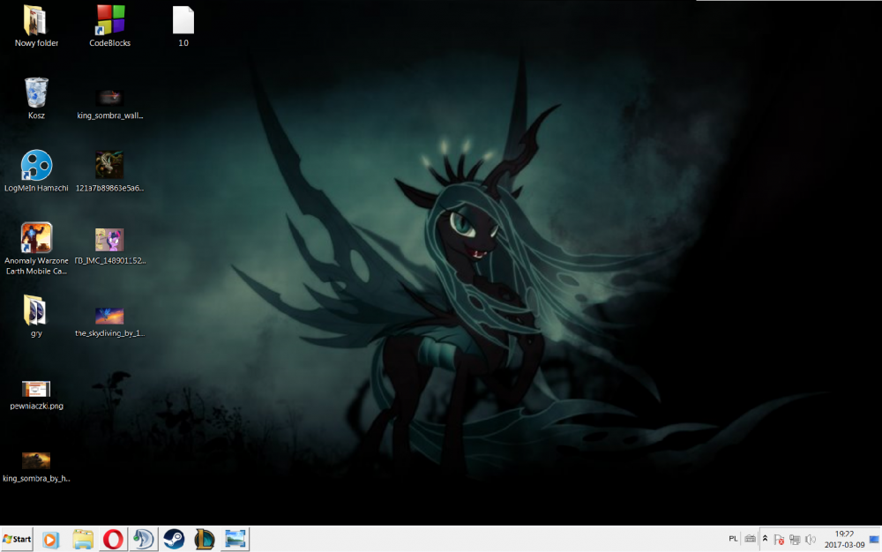Open the Steam taskbar icon
This screenshot has height=552, width=882.
pos(174,539)
